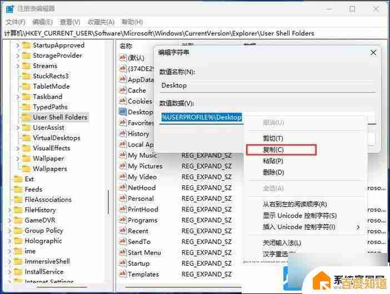Select the Holographic key in tree
The image size is (390, 294).
click(x=43, y=241)
